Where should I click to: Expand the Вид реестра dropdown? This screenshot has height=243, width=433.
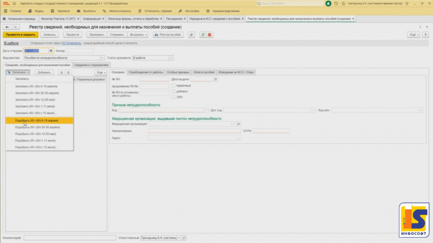[103, 58]
